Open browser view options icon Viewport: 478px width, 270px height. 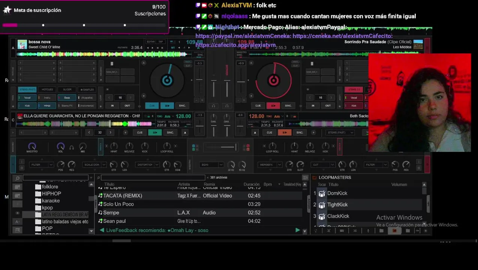click(x=305, y=178)
